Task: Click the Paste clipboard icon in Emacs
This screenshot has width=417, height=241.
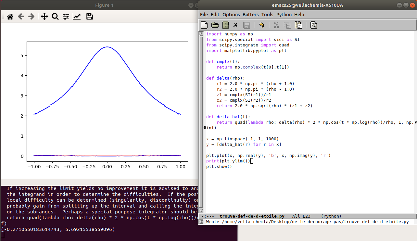Action: click(x=298, y=25)
